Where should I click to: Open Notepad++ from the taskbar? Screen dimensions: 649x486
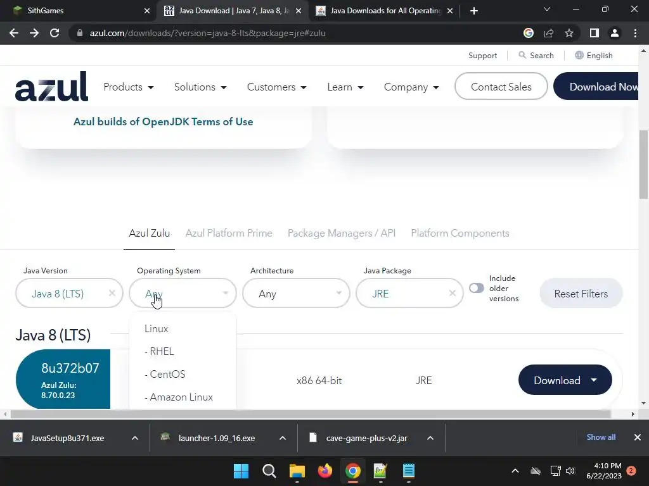(380, 471)
